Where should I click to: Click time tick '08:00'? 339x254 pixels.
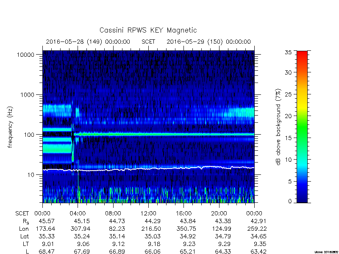[x=113, y=214]
